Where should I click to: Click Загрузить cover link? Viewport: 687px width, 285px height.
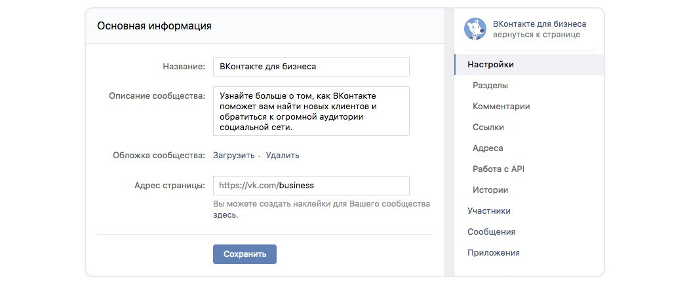click(233, 156)
